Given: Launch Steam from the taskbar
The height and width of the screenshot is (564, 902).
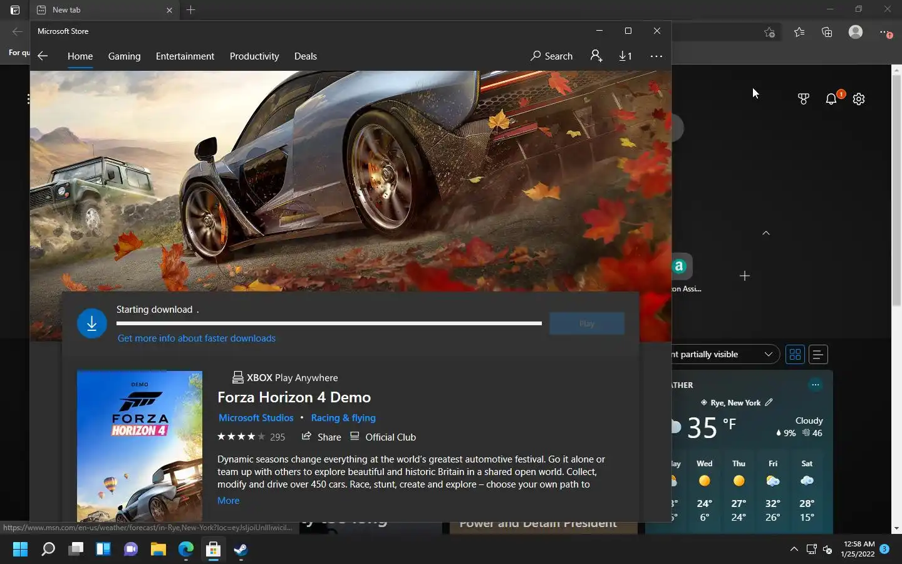Looking at the screenshot, I should pos(241,550).
